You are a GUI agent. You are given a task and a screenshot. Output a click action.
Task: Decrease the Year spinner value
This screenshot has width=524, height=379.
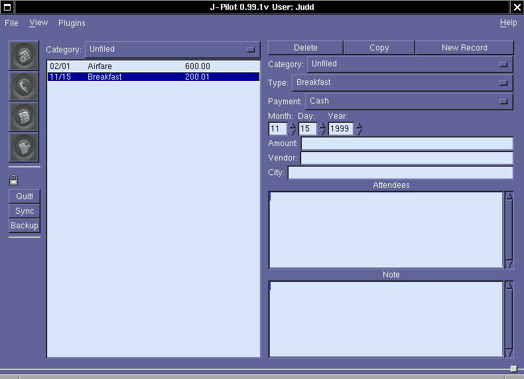pos(359,132)
